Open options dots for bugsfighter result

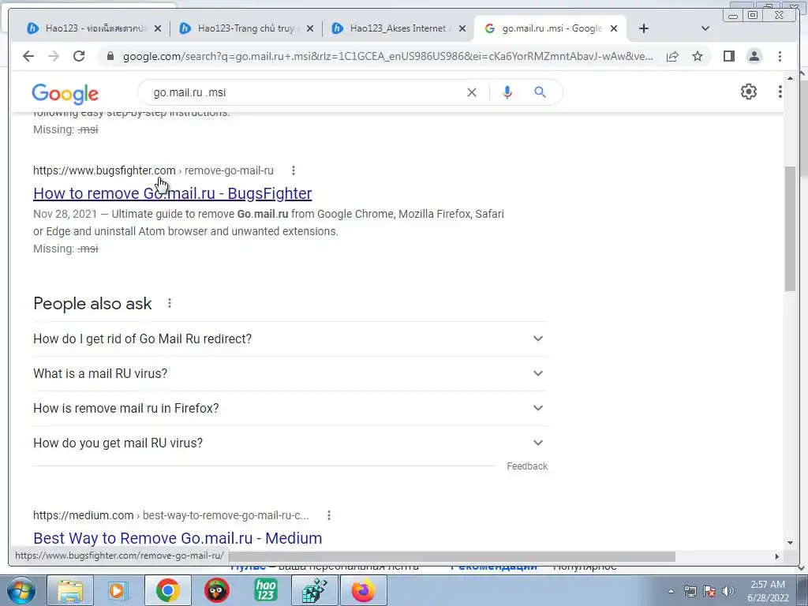point(294,170)
